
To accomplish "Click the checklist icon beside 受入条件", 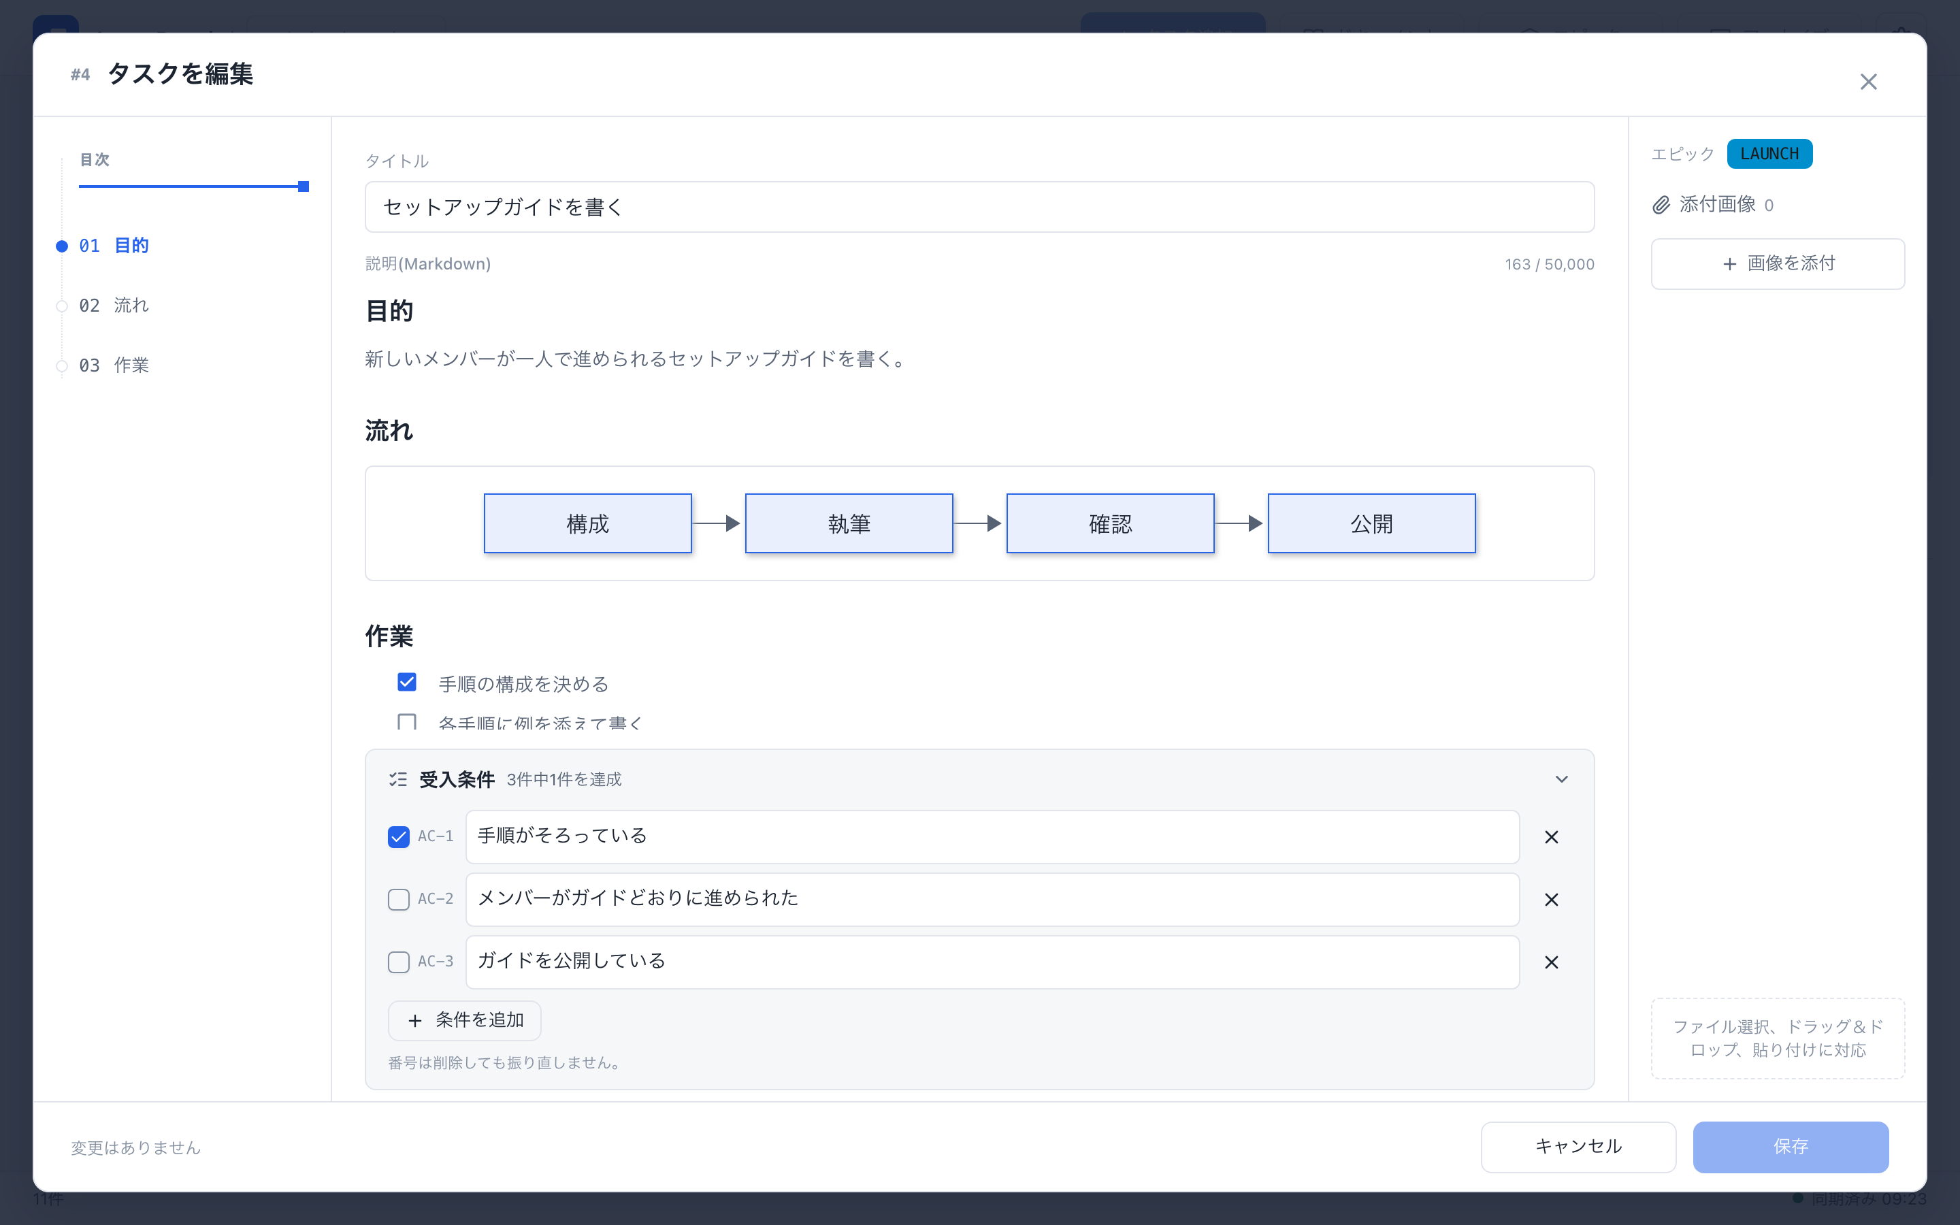I will tap(397, 779).
